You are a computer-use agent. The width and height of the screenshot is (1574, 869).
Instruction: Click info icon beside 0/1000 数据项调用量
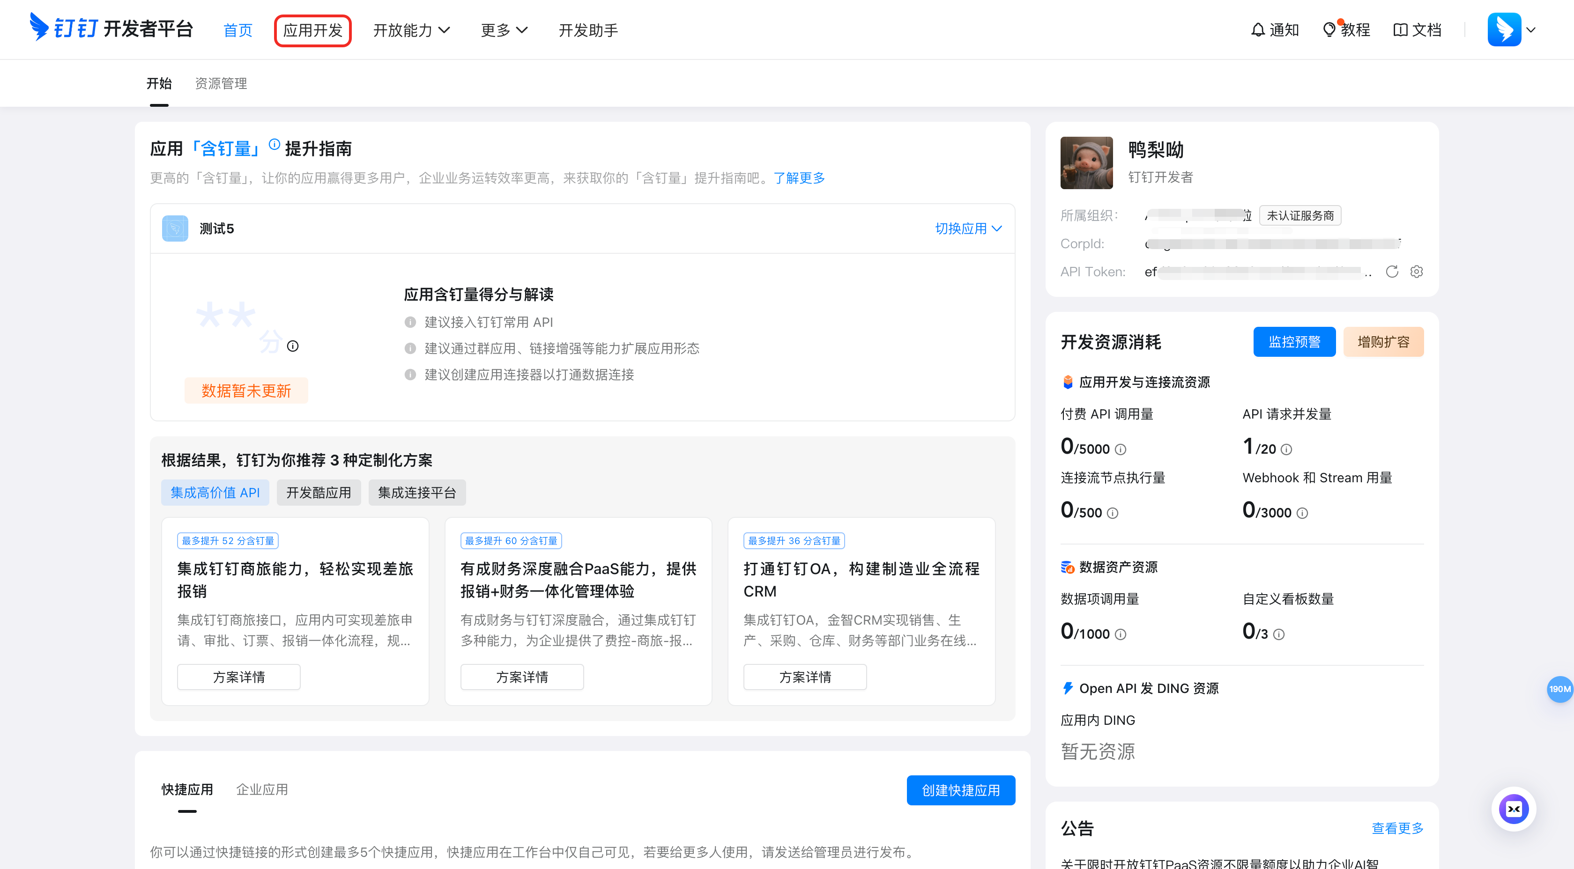[1120, 634]
